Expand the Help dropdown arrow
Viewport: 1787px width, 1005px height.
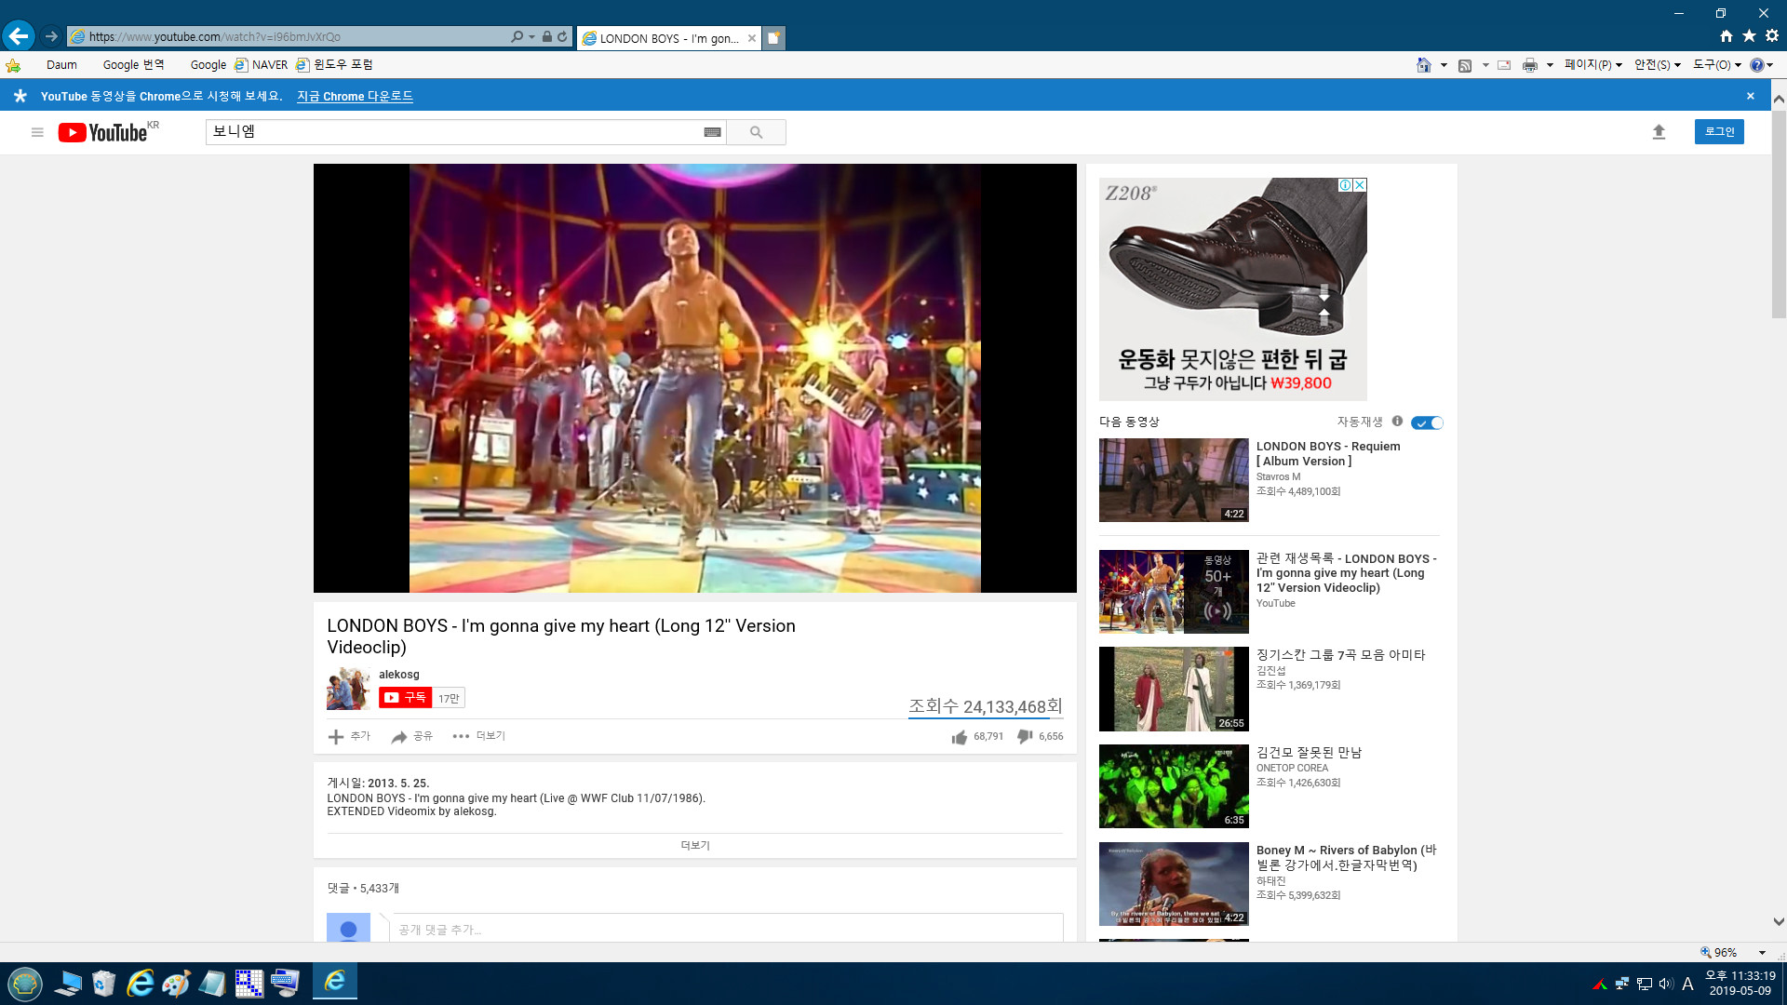[1769, 65]
